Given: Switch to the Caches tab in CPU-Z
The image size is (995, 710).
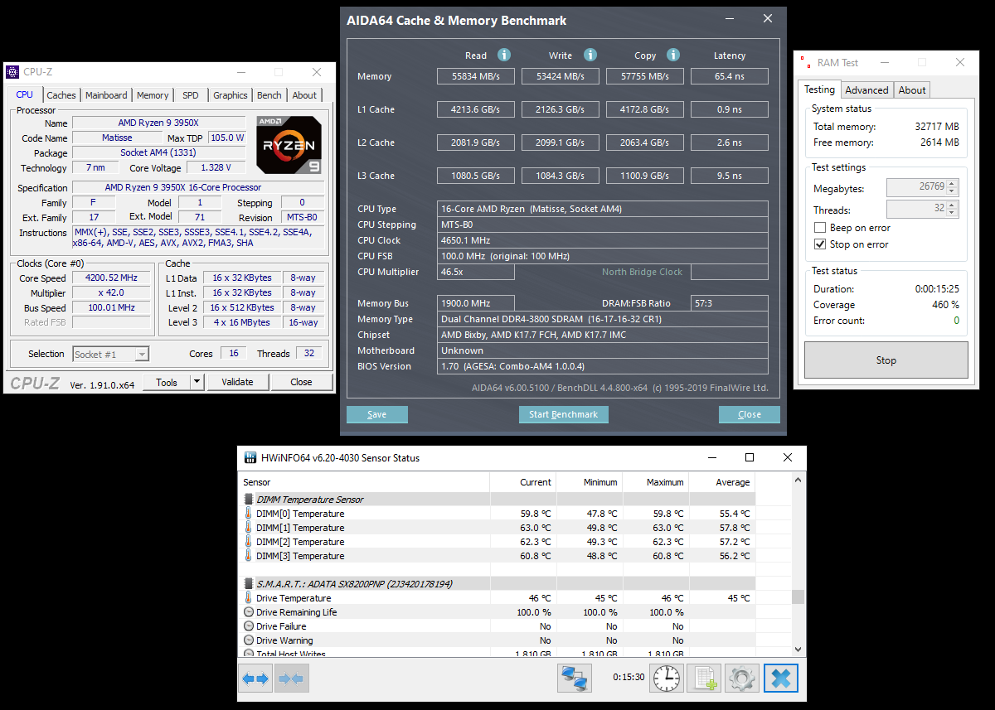Looking at the screenshot, I should coord(61,95).
